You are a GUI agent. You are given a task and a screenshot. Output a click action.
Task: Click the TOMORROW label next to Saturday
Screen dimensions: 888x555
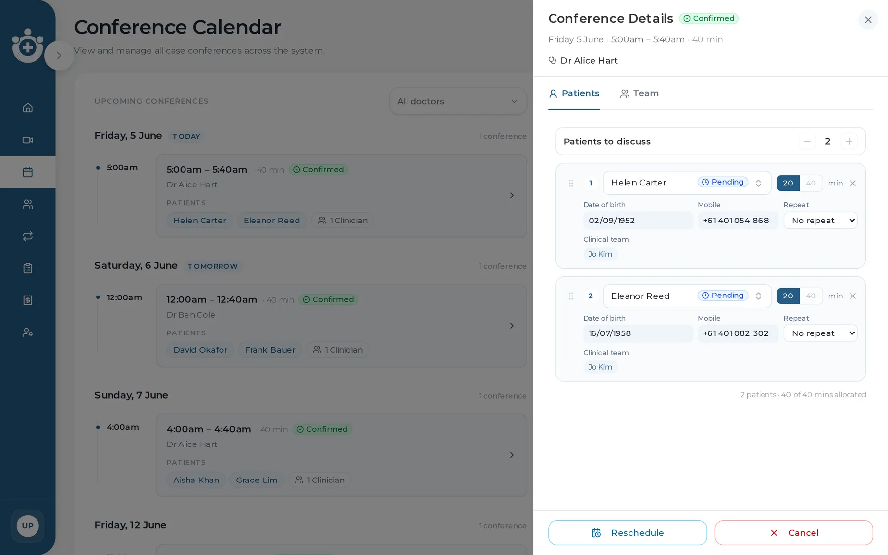pos(213,266)
